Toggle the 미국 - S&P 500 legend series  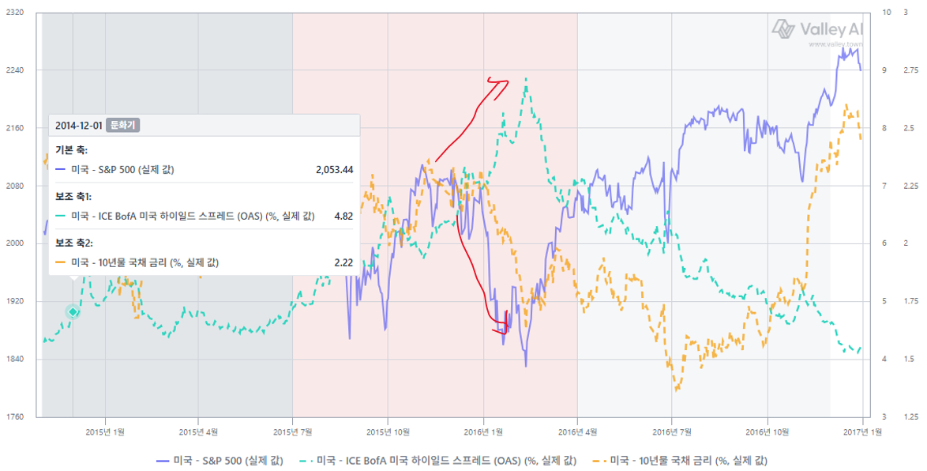pos(220,461)
